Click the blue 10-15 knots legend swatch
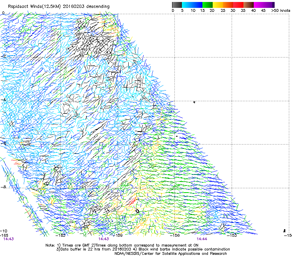The image size is (292, 256). coord(197,5)
